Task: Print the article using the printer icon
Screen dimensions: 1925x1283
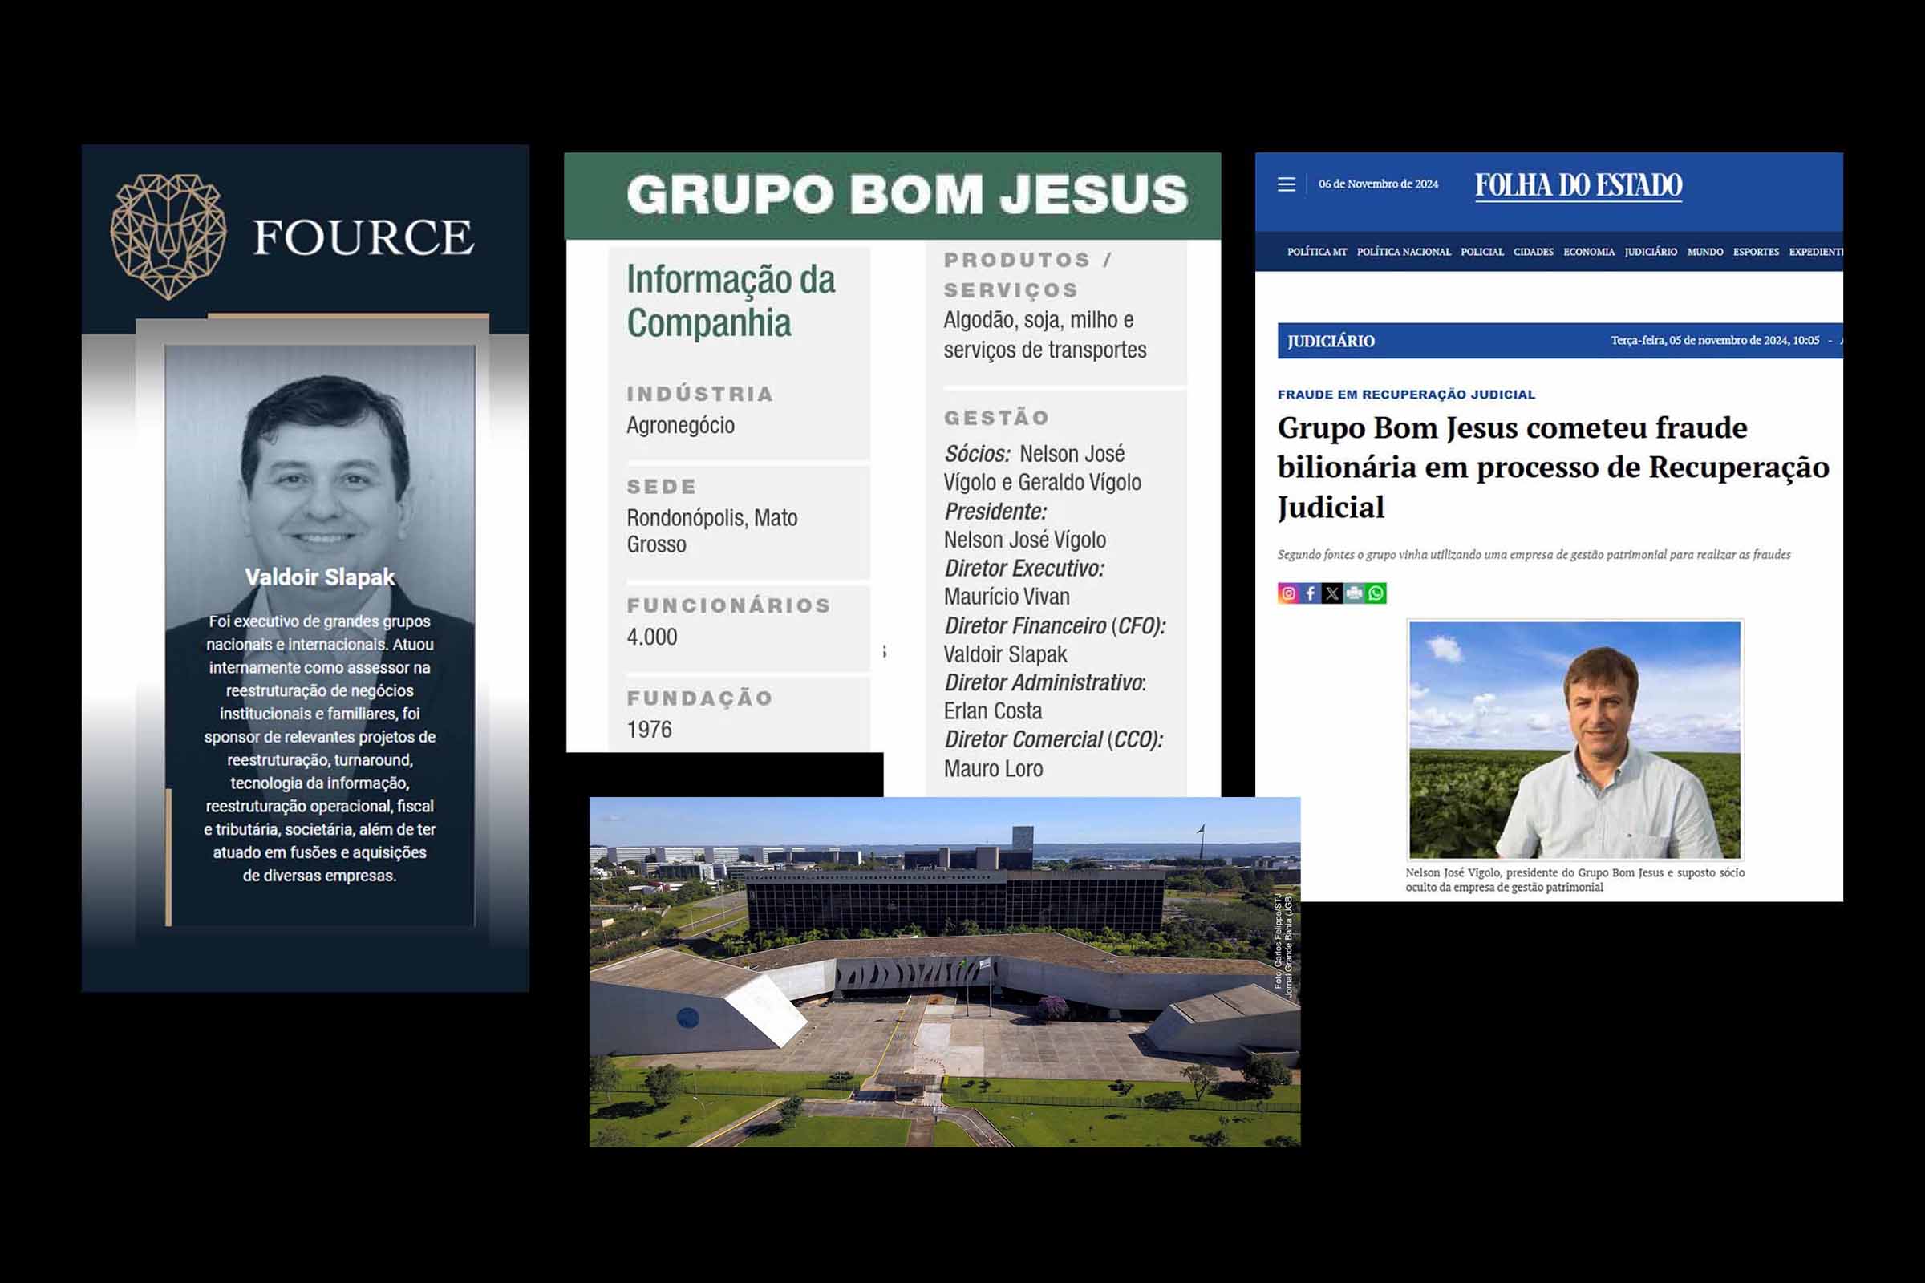Action: (x=1355, y=593)
